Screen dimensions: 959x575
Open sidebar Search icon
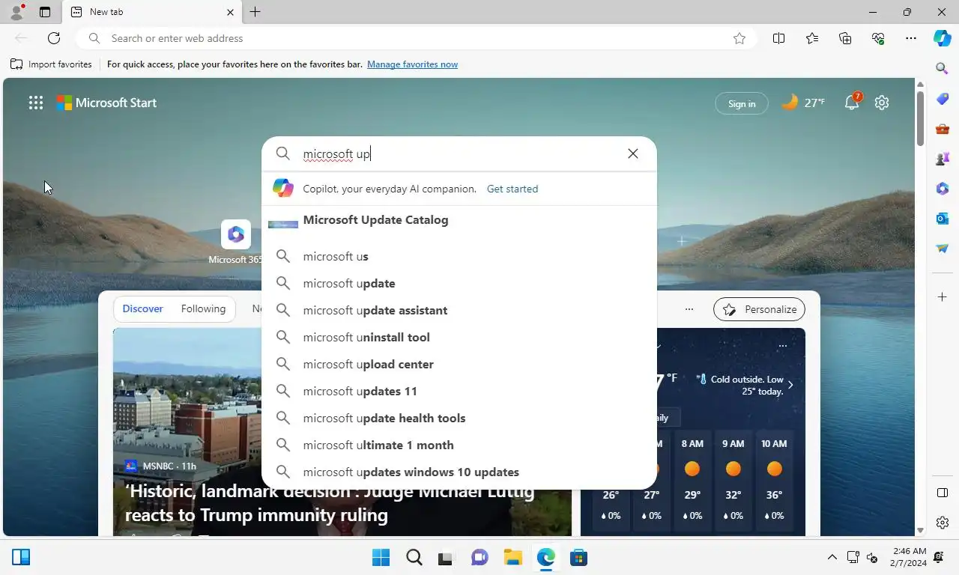[x=943, y=68]
